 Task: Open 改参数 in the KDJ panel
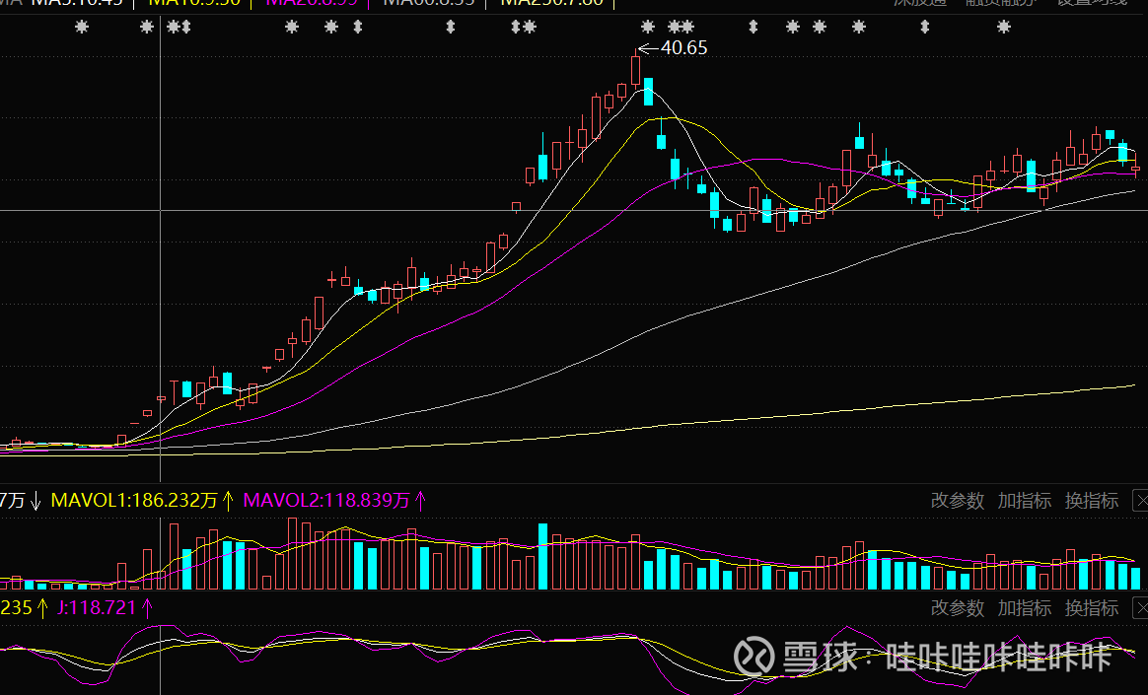pyautogui.click(x=957, y=608)
